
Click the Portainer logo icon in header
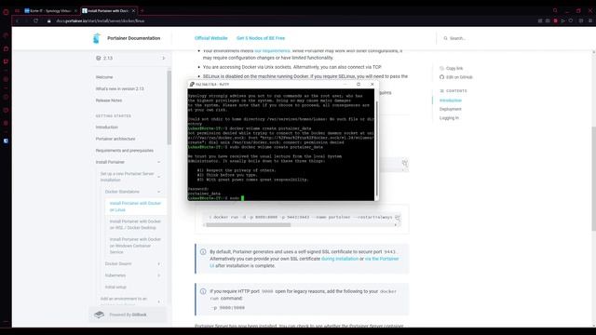click(x=97, y=38)
